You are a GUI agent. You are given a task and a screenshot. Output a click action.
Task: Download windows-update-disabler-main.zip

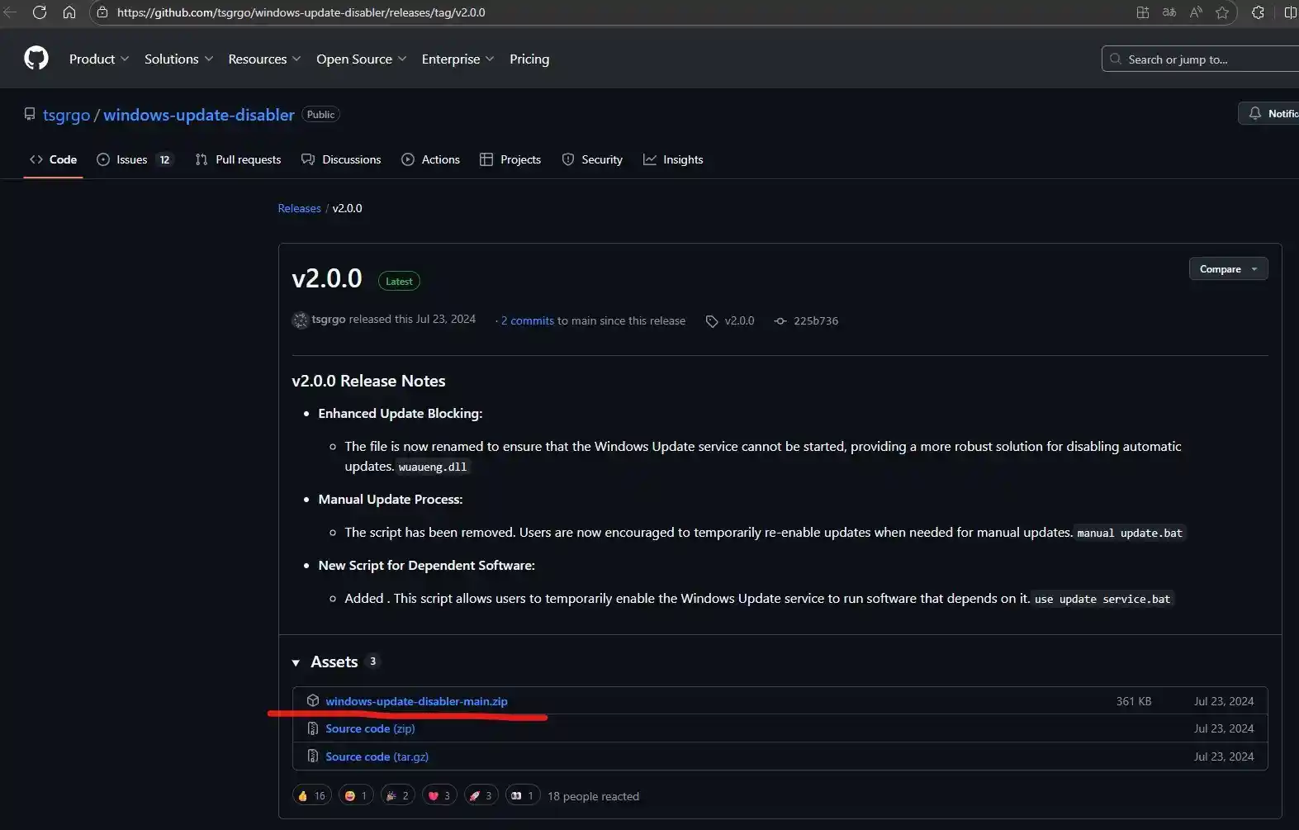click(x=416, y=701)
